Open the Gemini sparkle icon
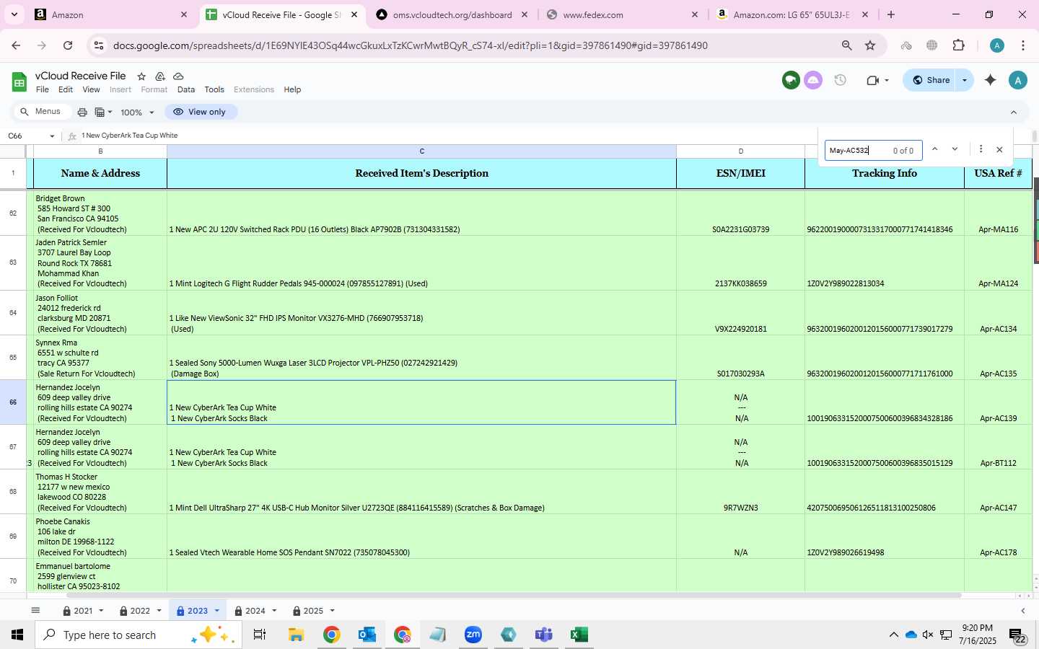 pos(990,80)
